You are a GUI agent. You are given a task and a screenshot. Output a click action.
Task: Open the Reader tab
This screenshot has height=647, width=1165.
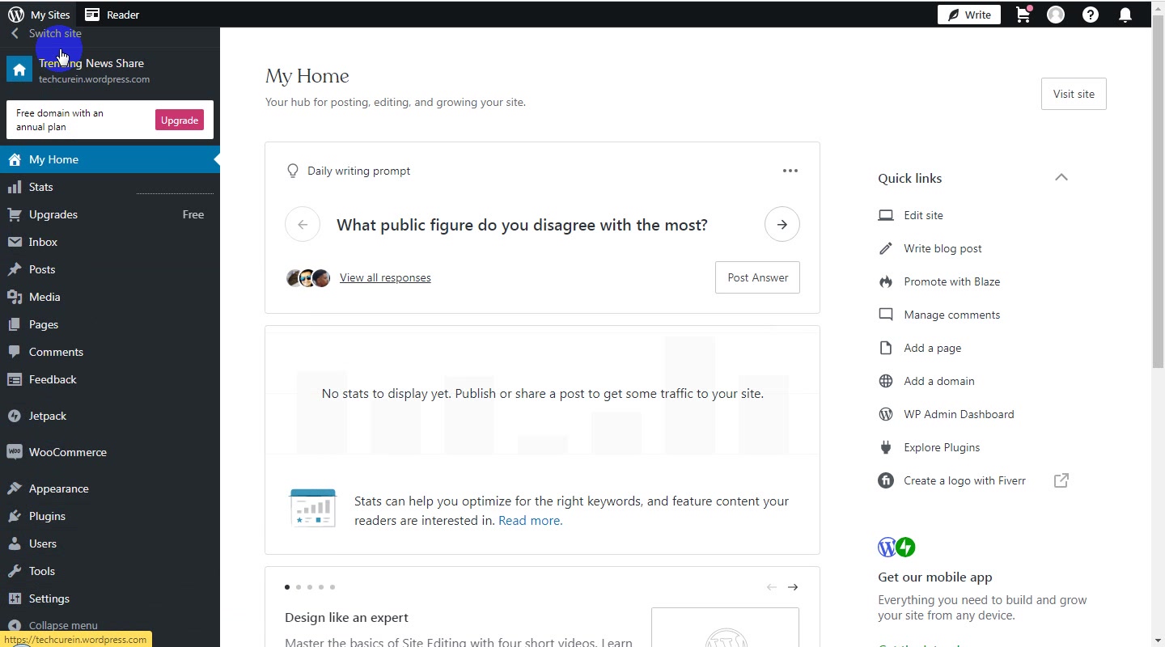[112, 15]
